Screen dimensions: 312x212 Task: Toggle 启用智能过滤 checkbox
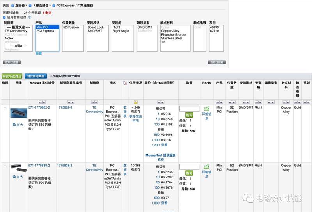pos(4,18)
